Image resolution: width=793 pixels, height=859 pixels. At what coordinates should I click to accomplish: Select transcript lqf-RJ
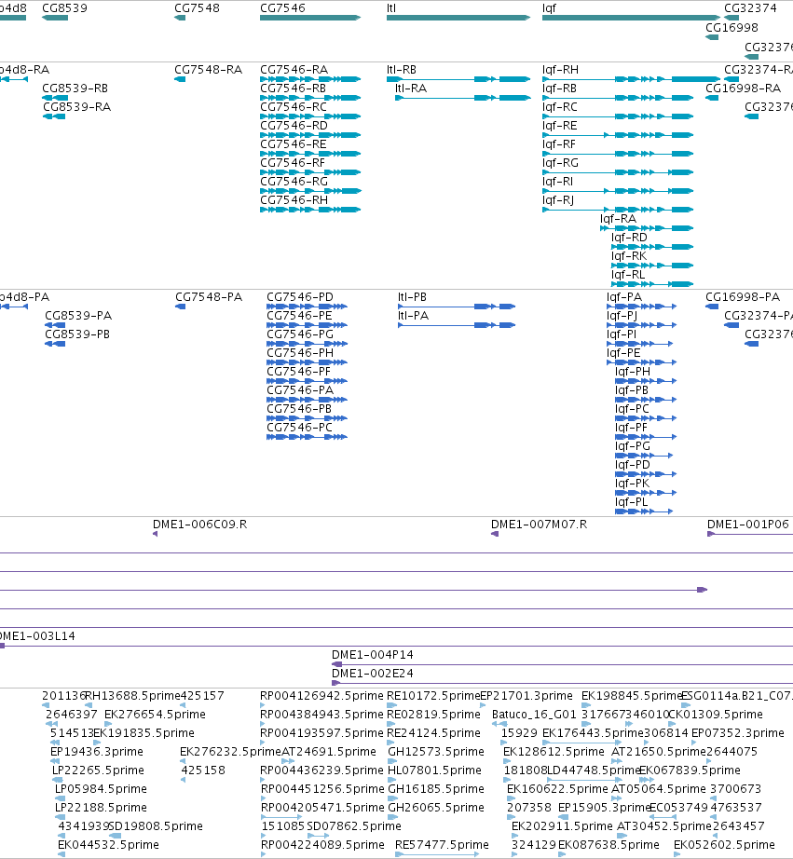[x=618, y=210]
